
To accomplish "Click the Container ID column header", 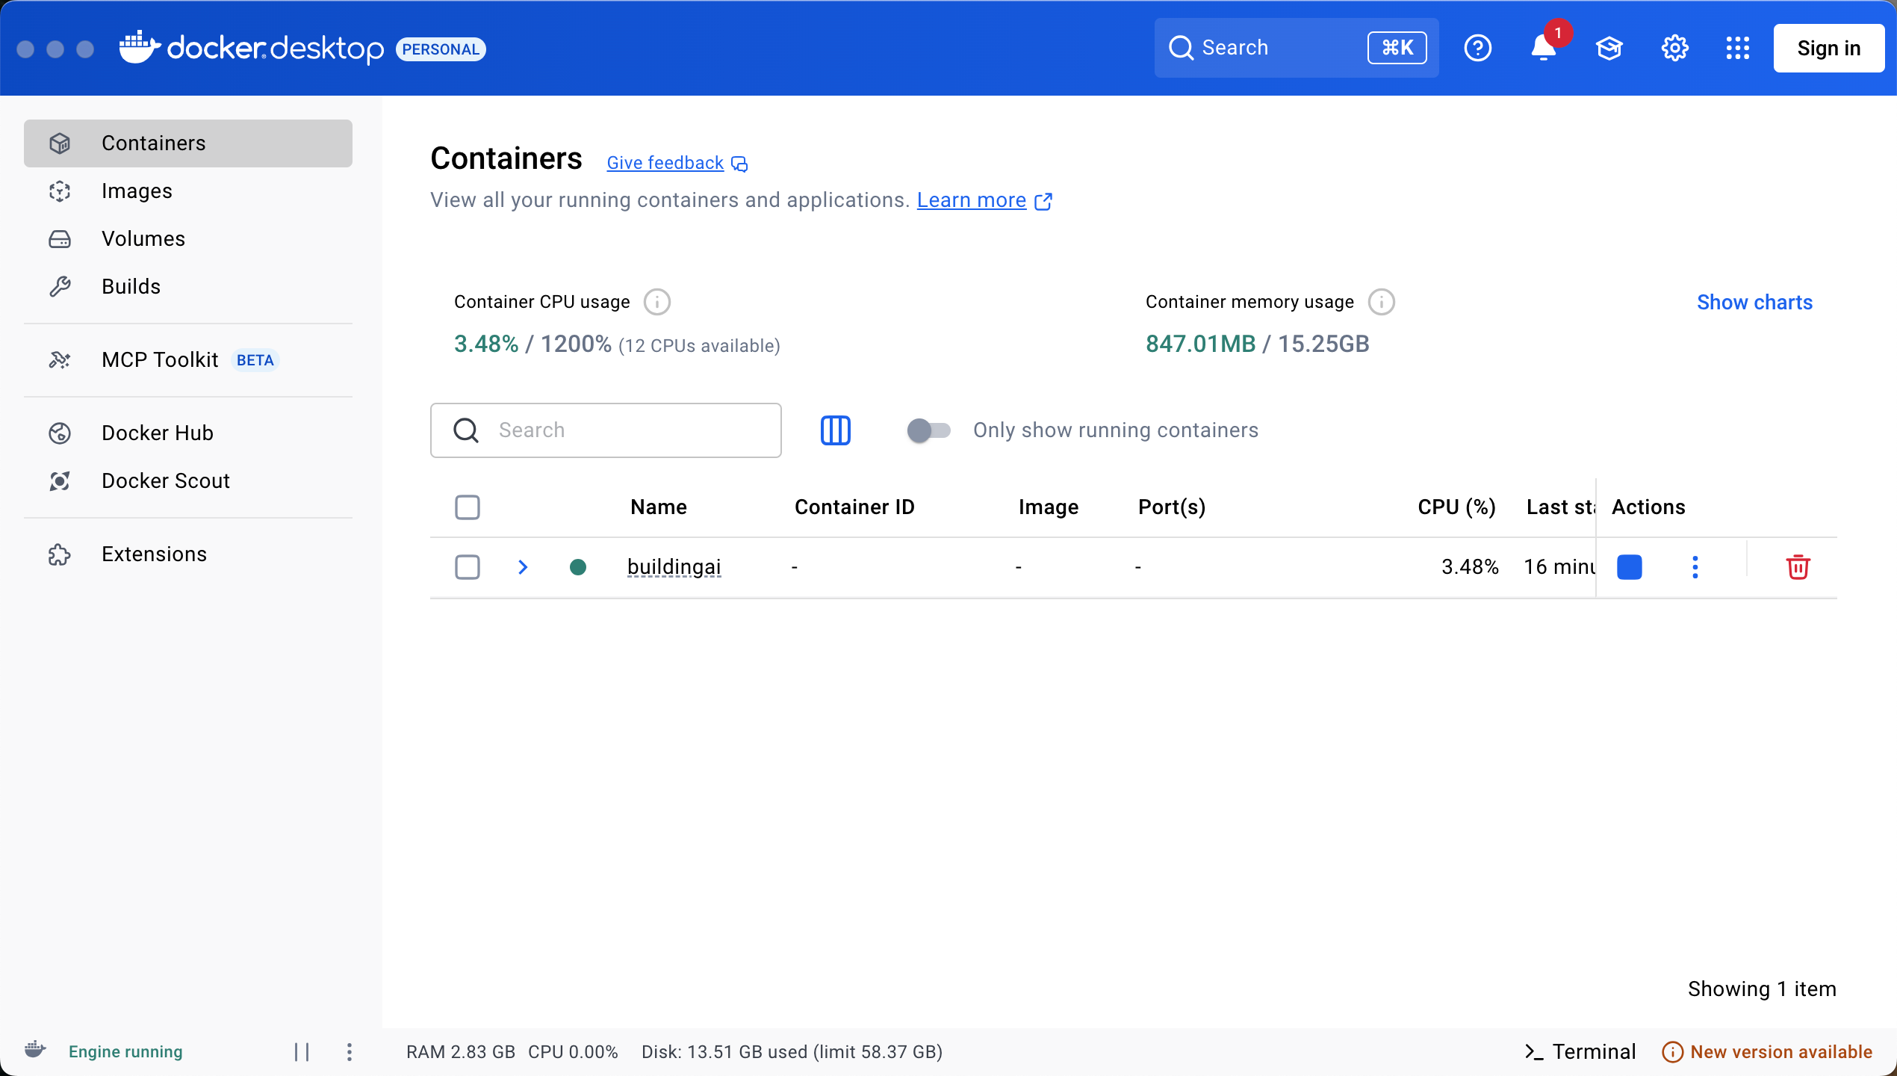I will click(854, 507).
